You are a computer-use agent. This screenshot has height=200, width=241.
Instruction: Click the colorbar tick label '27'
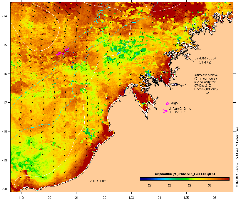(x=150, y=185)
